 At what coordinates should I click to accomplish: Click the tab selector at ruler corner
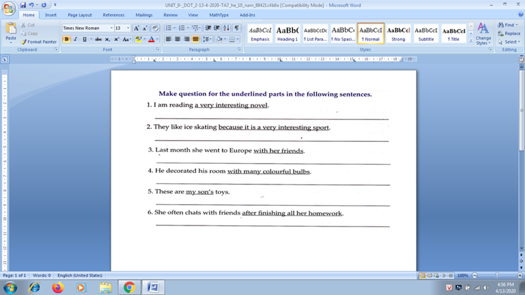tap(5, 60)
